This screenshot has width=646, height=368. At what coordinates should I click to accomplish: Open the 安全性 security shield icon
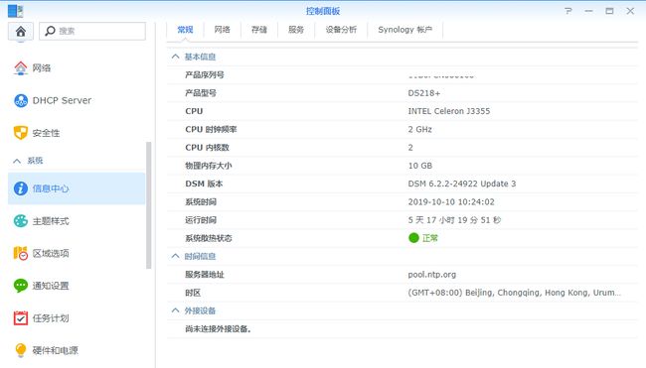click(x=21, y=133)
